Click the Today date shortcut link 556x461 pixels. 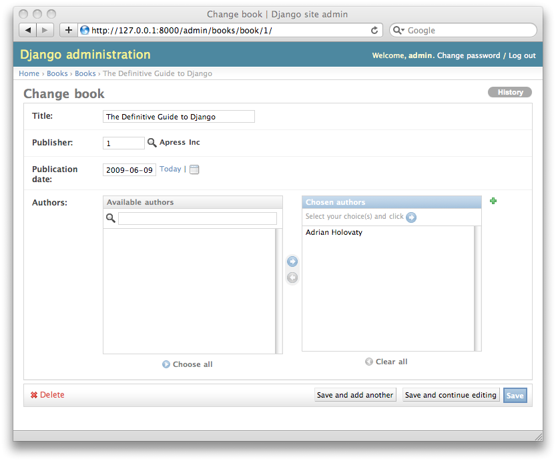[x=170, y=169]
